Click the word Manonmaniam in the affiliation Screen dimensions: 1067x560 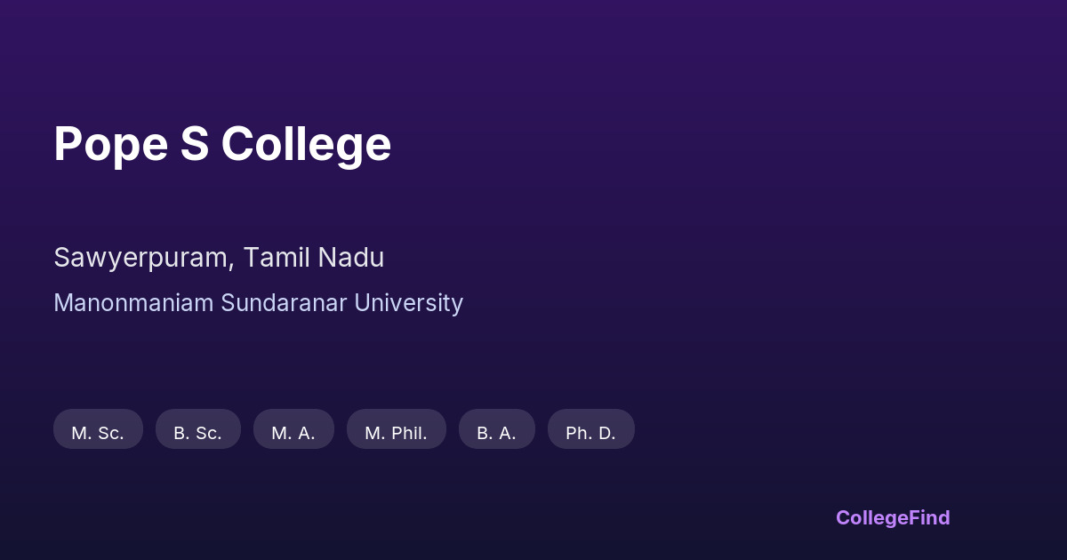[x=133, y=303]
